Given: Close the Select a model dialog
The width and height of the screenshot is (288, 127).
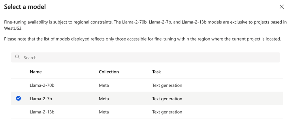Looking at the screenshot, I should point(282,7).
